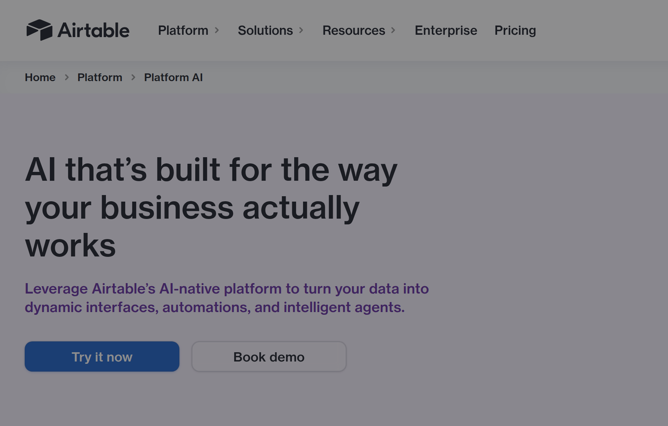This screenshot has height=426, width=668.
Task: Click the "Leverage Airtable's AI-native platform" subheading
Action: tap(226, 298)
